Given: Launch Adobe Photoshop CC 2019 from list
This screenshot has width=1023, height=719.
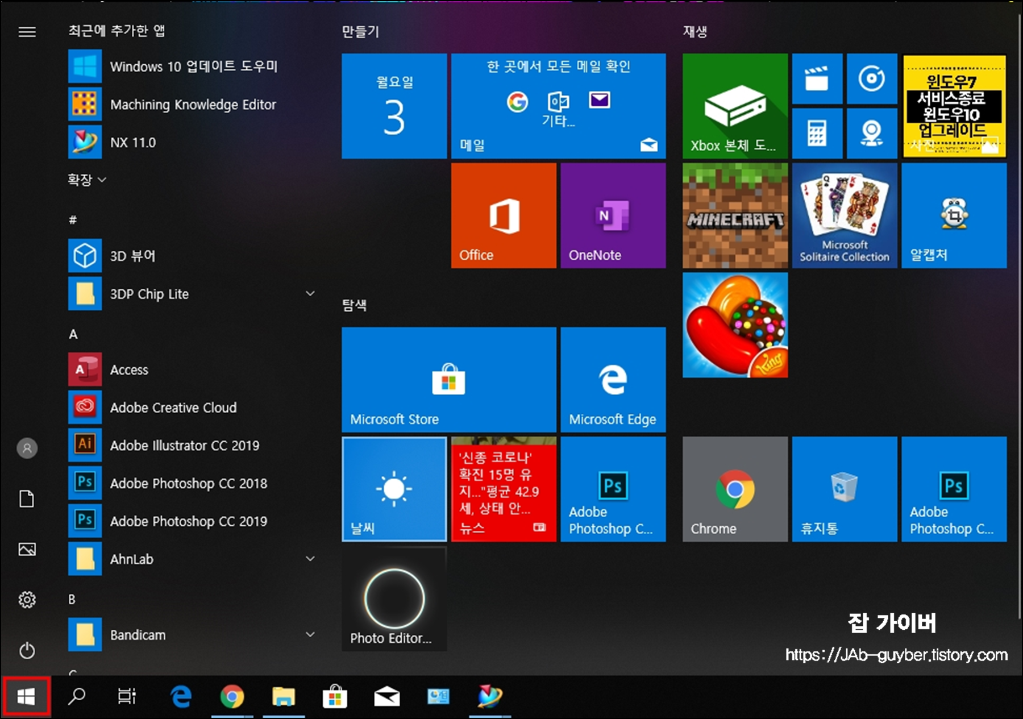Looking at the screenshot, I should 193,521.
